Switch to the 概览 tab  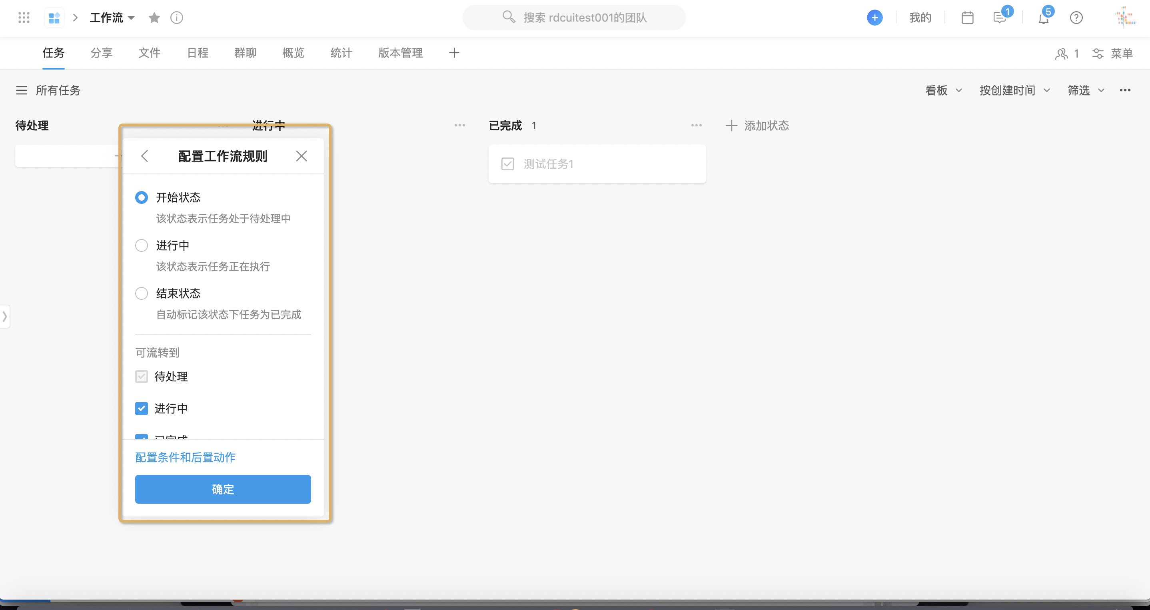pos(293,53)
